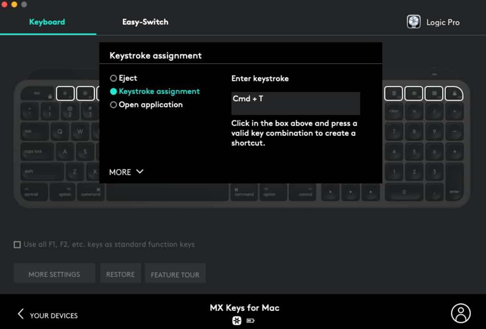
Task: Start the FEATURE TOUR
Action: [x=175, y=274]
